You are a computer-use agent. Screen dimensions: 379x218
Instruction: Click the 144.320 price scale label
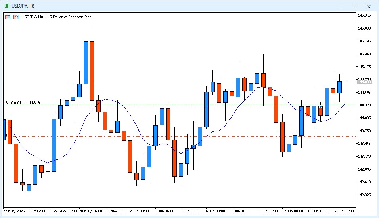tap(364, 105)
